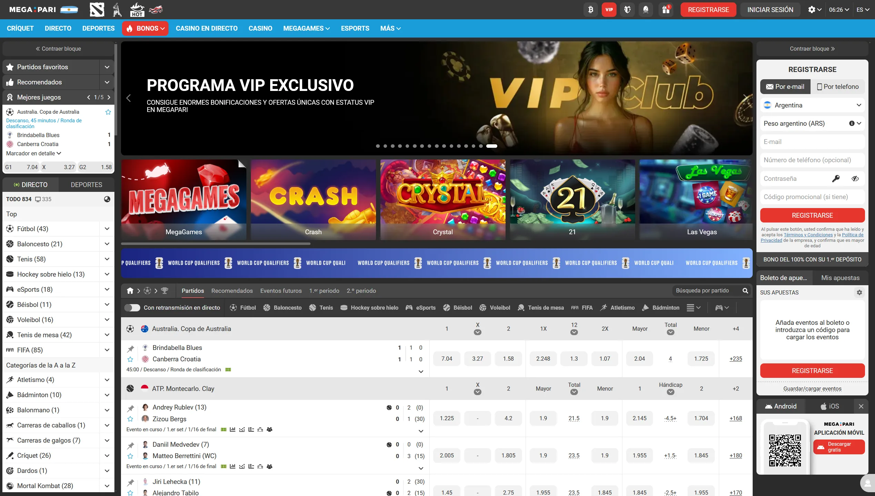The width and height of the screenshot is (875, 496).
Task: Switch to the 'Mis apuestas' tab
Action: pos(840,277)
